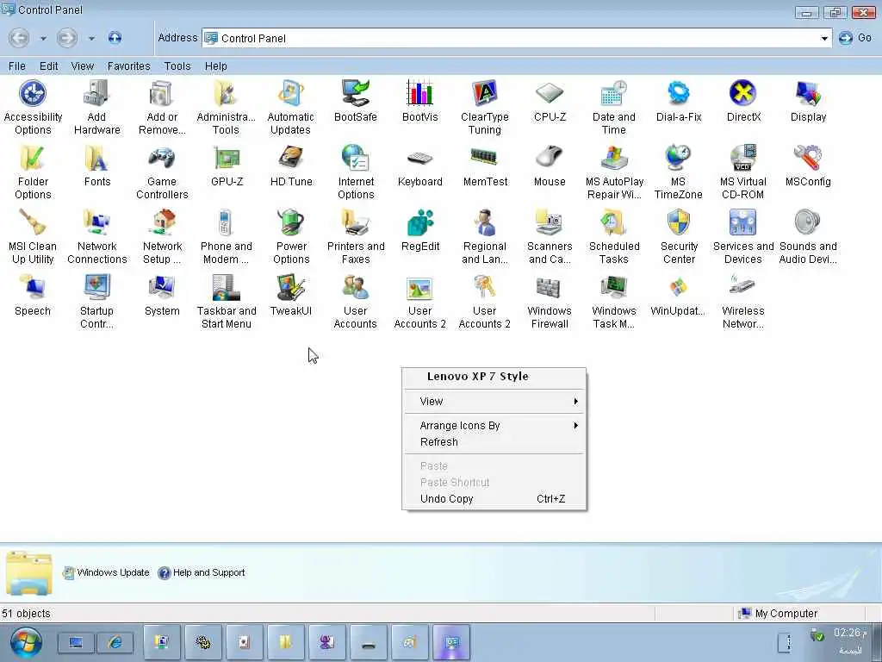This screenshot has width=882, height=662.
Task: Open the Keyboard applet icon
Action: coord(420,159)
